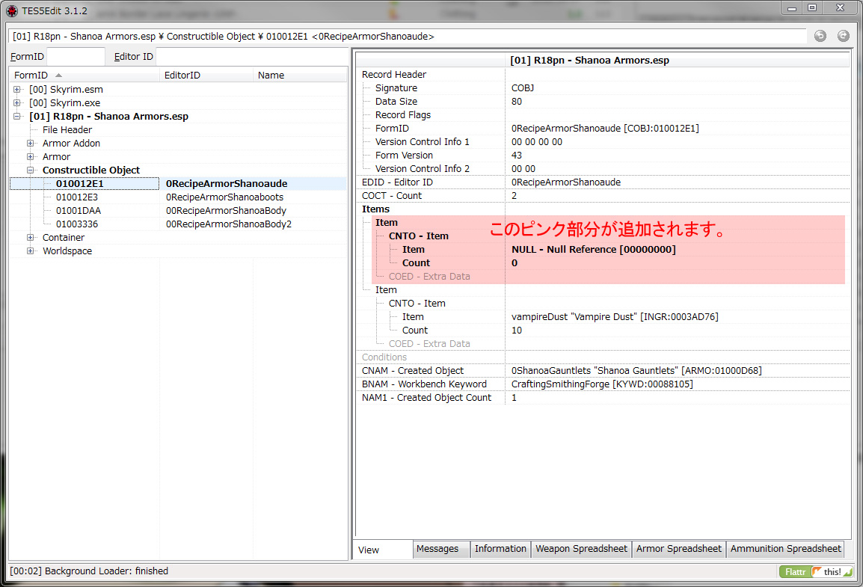
Task: Click the Signature value COBJ
Action: click(522, 88)
